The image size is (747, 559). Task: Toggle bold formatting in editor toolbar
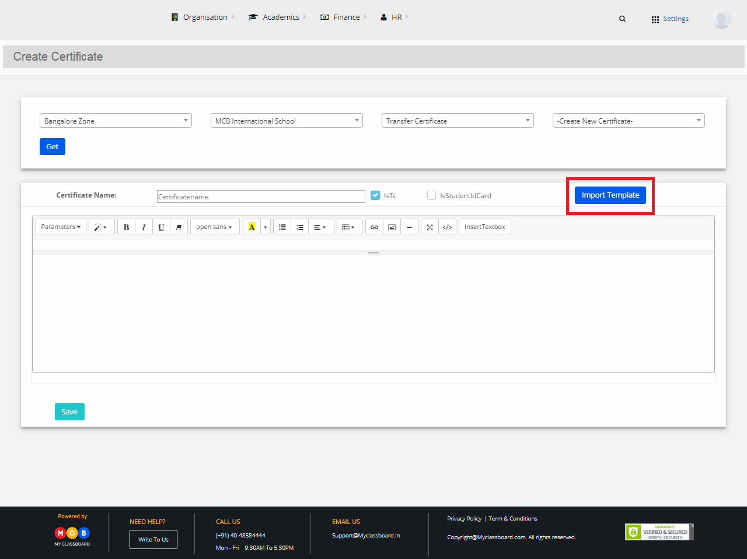coord(126,227)
